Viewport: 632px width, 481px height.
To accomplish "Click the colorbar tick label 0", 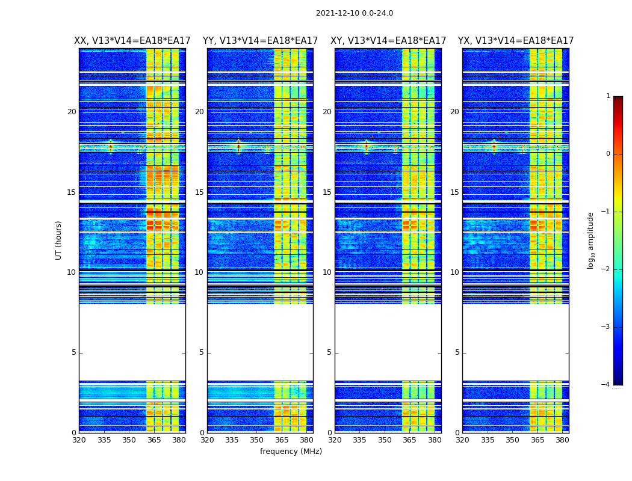I will coord(608,154).
